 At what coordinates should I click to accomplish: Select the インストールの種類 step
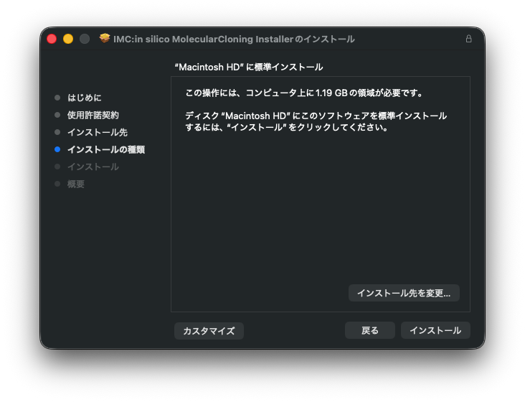(x=106, y=149)
